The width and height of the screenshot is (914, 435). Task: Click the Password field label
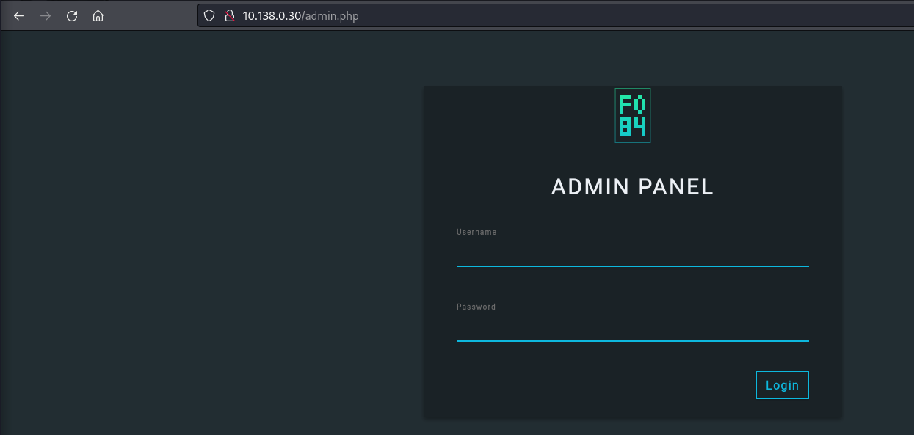coord(476,307)
